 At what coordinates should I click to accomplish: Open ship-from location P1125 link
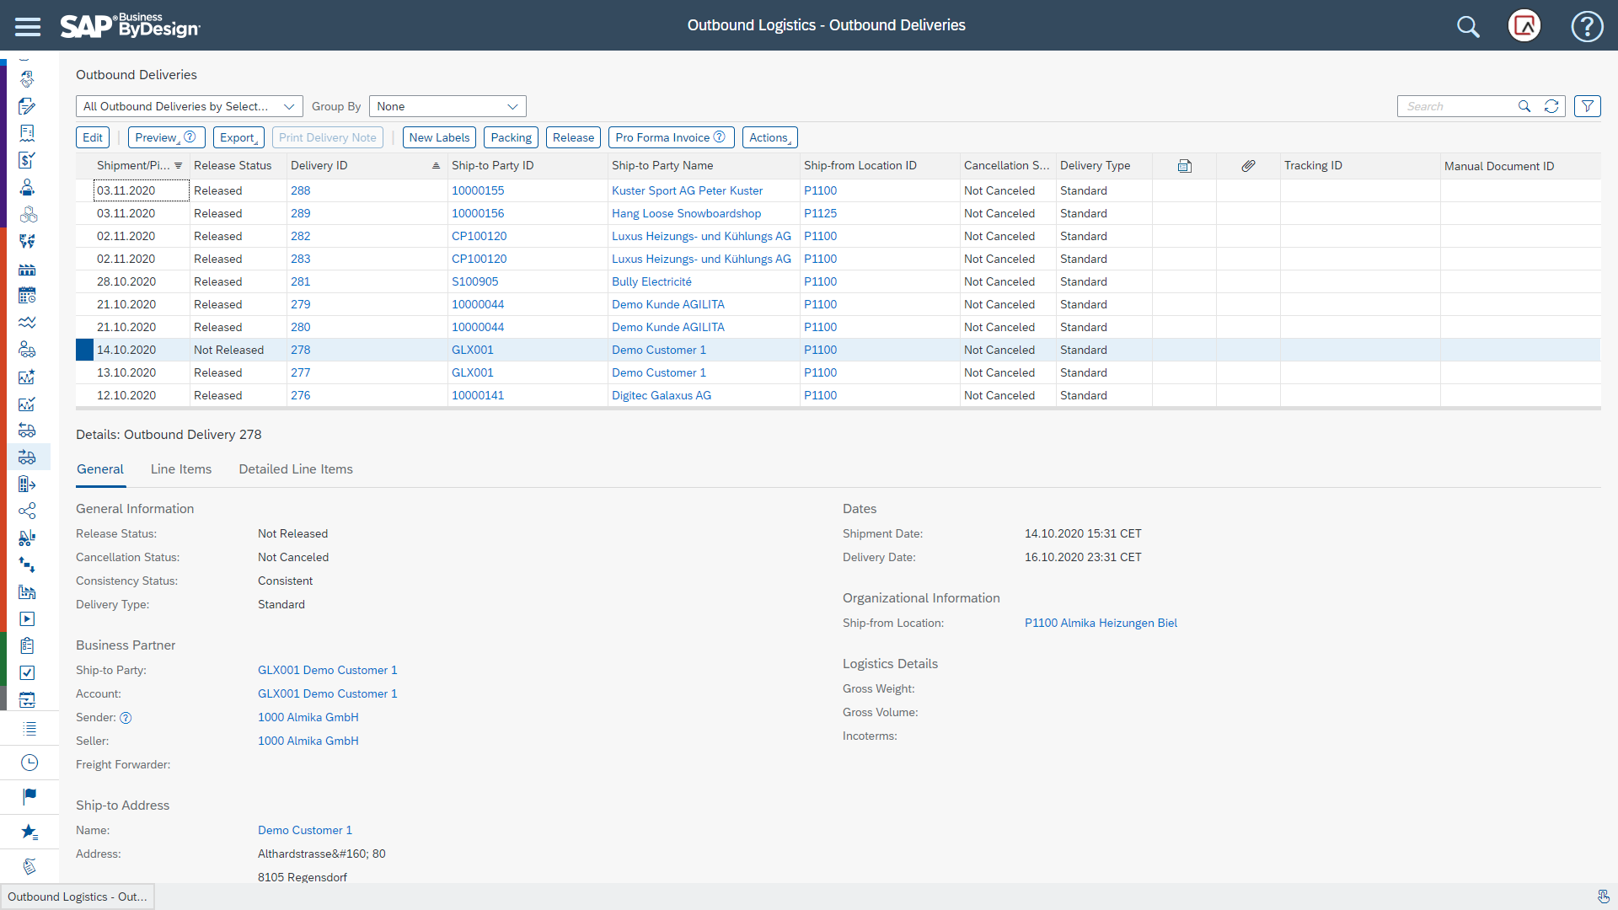[820, 214]
